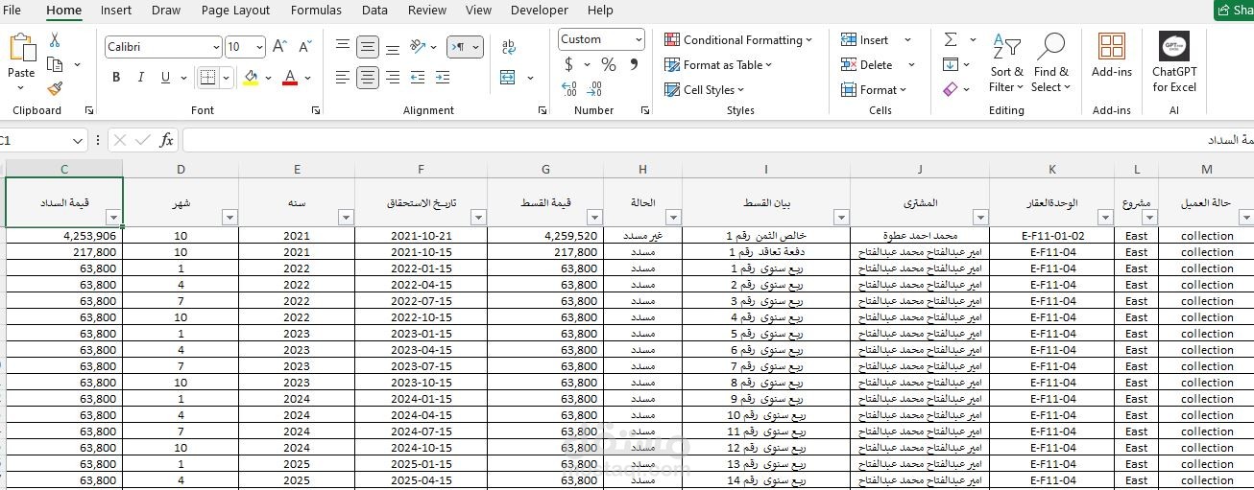Toggle Center horizontal alignment
1254x490 pixels.
(368, 78)
